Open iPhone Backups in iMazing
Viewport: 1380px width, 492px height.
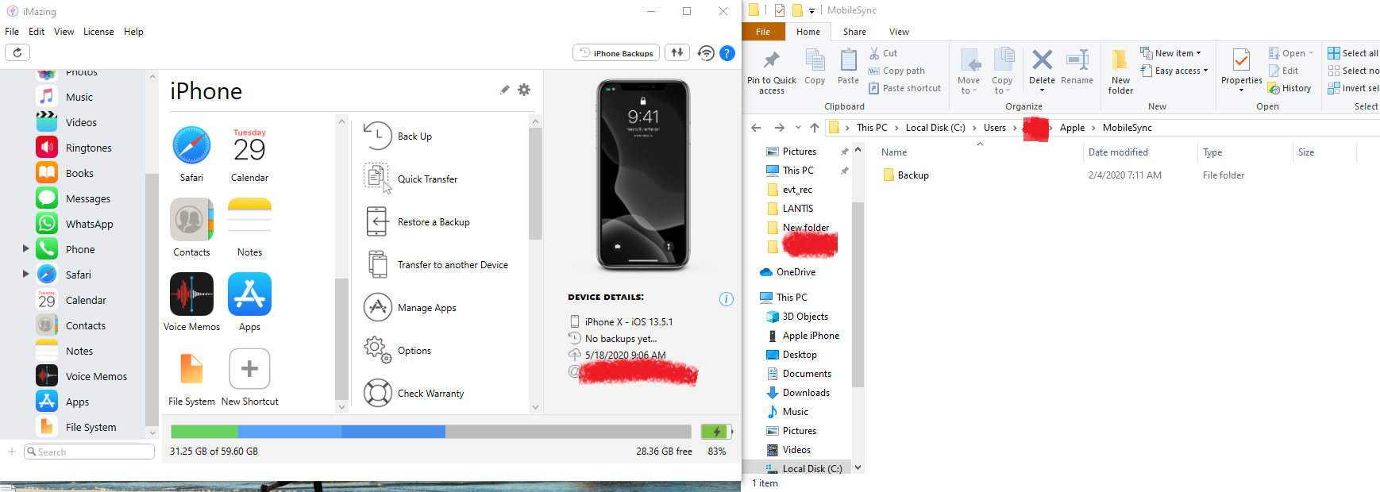click(616, 53)
